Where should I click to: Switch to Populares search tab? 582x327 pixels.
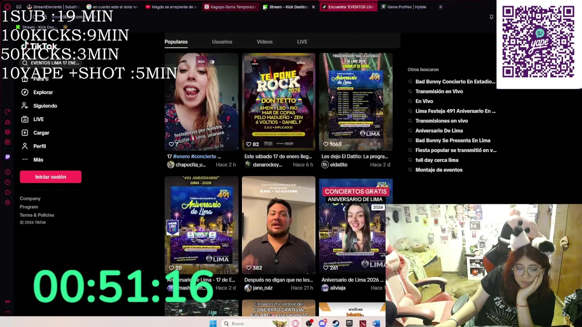(176, 42)
